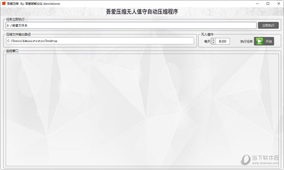Click the 无人值守 group label
Screen dimensions: 284x170
(x=207, y=34)
